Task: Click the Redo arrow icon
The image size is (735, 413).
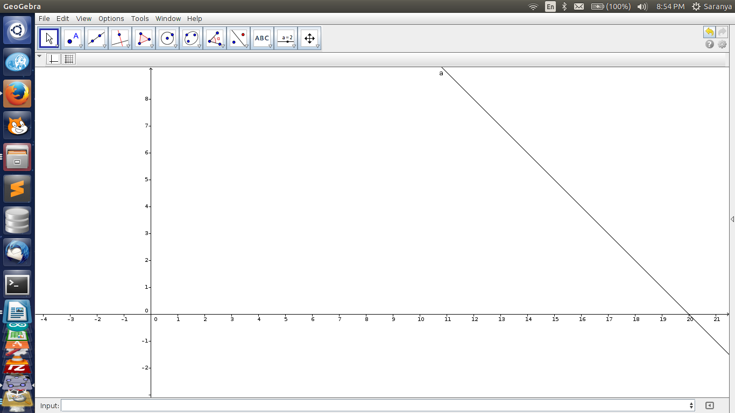Action: pos(722,32)
